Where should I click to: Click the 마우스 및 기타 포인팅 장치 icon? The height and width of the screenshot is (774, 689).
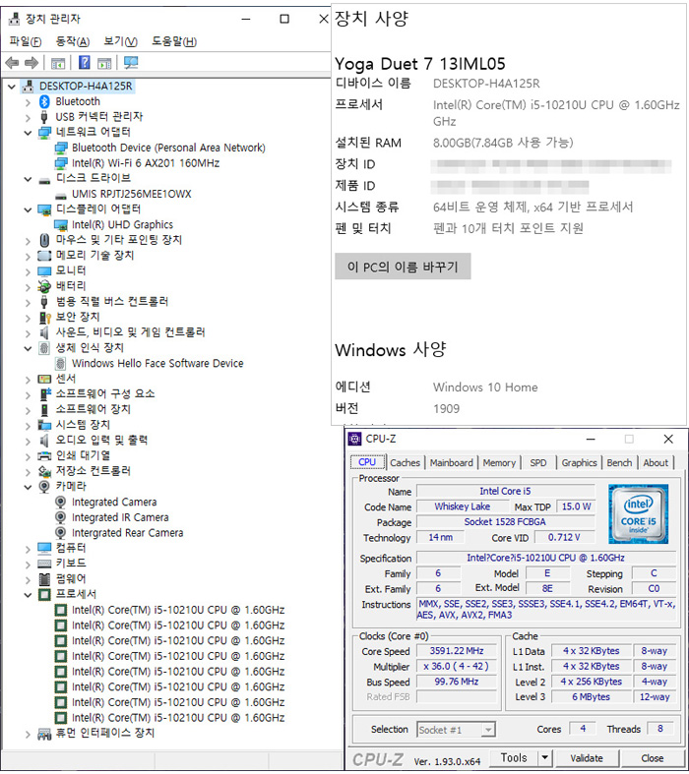(x=44, y=240)
